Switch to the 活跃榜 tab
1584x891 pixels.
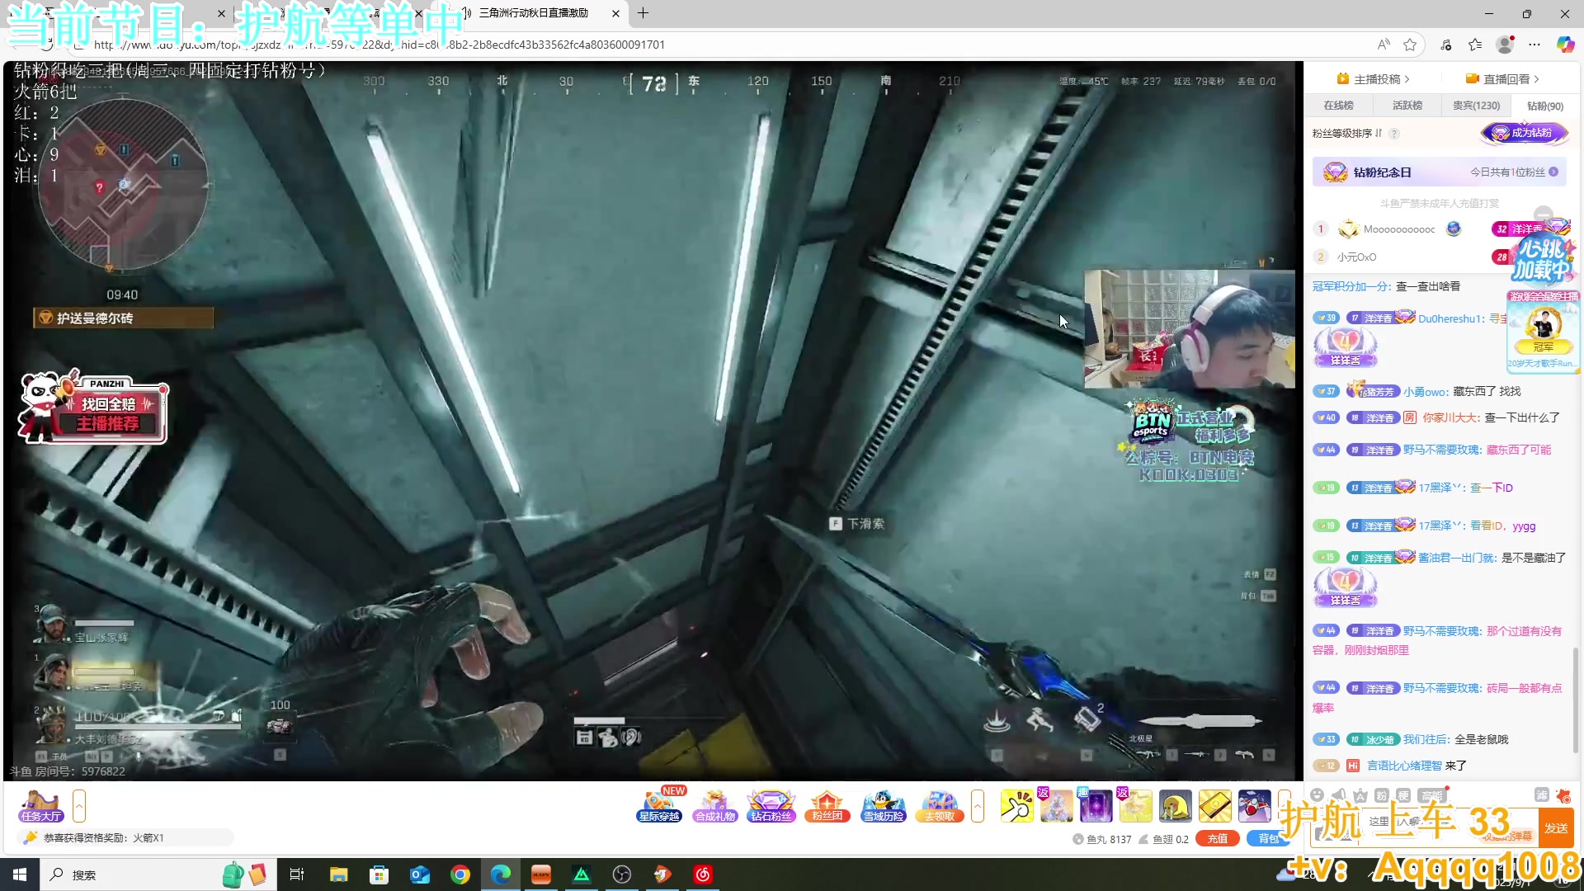1407,106
